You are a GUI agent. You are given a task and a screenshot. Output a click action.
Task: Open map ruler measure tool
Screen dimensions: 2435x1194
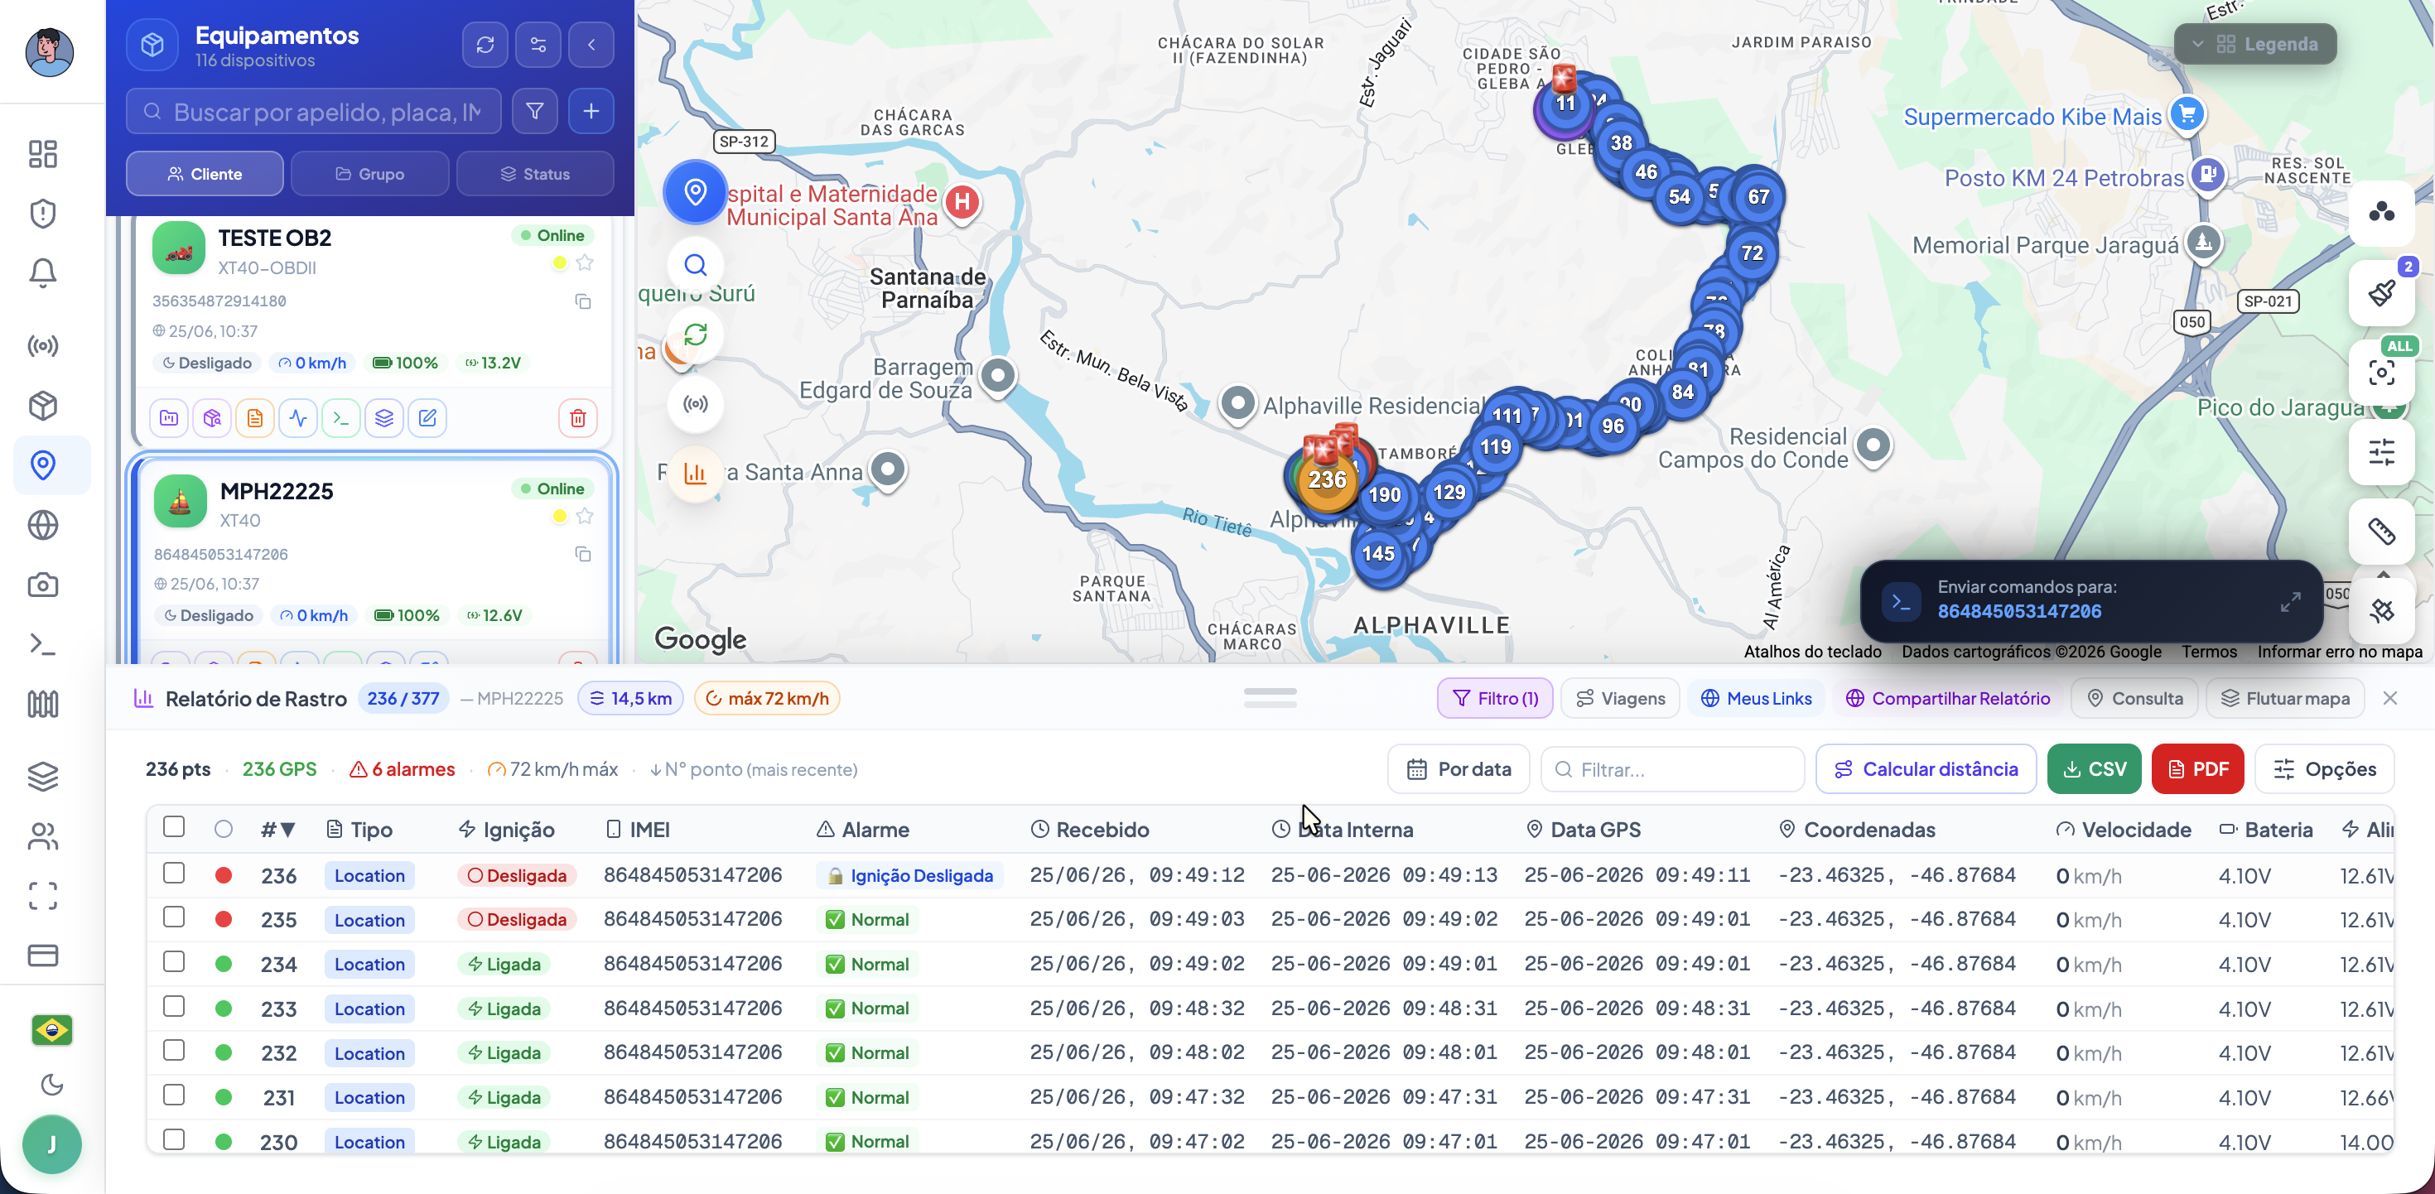coord(2381,532)
